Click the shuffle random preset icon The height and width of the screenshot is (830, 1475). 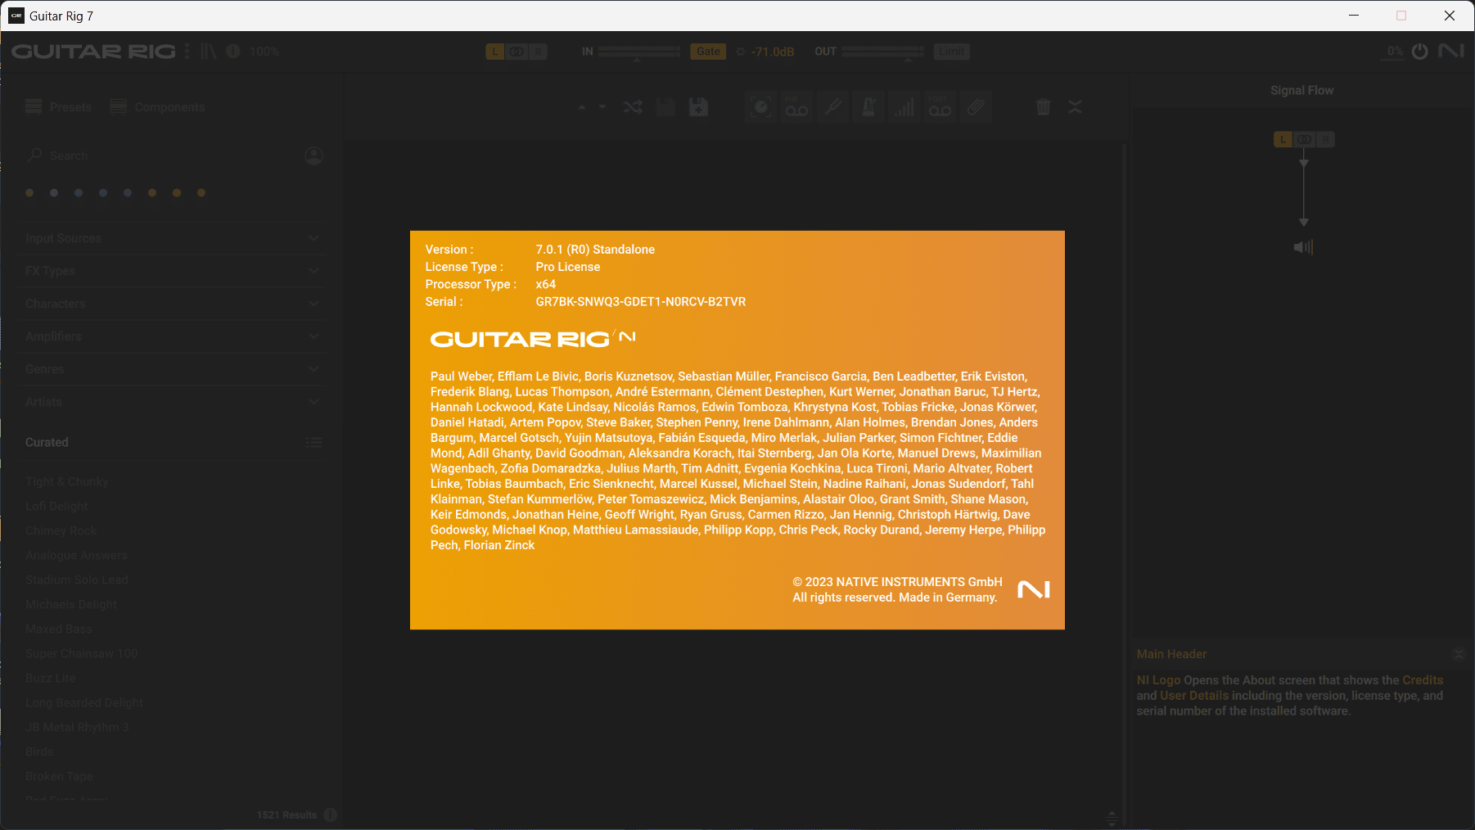coord(632,107)
